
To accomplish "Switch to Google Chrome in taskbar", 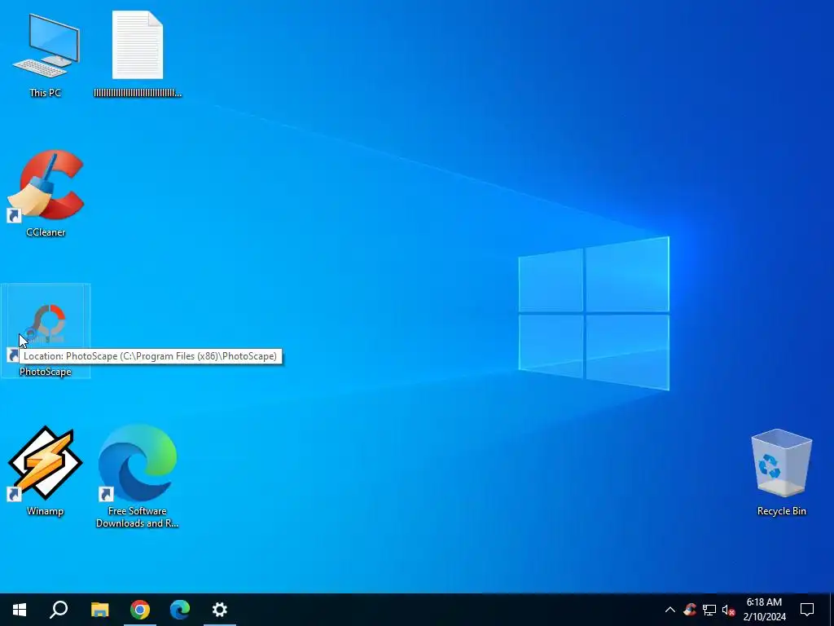I will [x=140, y=610].
